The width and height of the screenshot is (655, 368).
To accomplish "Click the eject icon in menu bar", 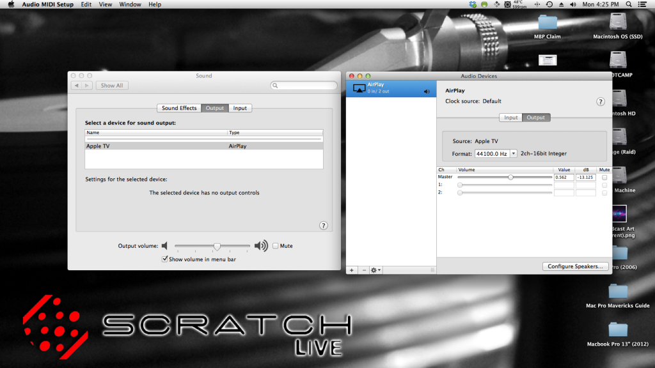I will pyautogui.click(x=561, y=4).
